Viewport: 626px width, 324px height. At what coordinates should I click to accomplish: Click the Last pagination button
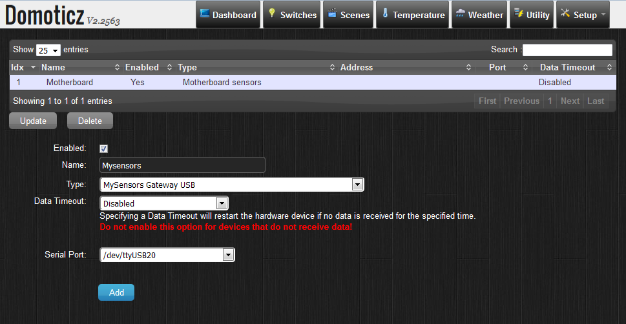click(596, 101)
